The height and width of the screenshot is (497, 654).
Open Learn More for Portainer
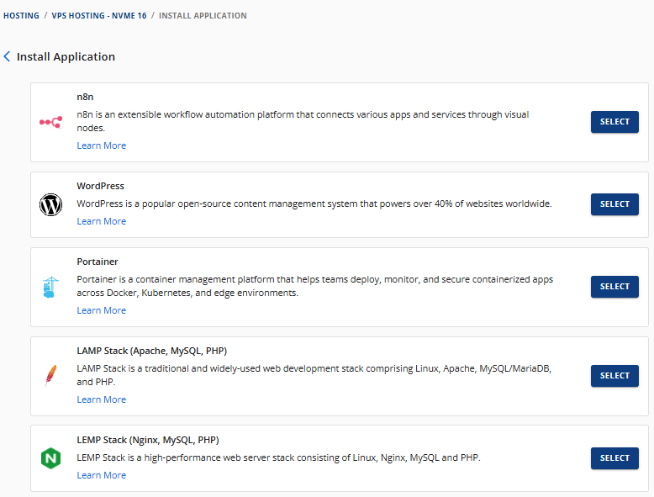102,310
